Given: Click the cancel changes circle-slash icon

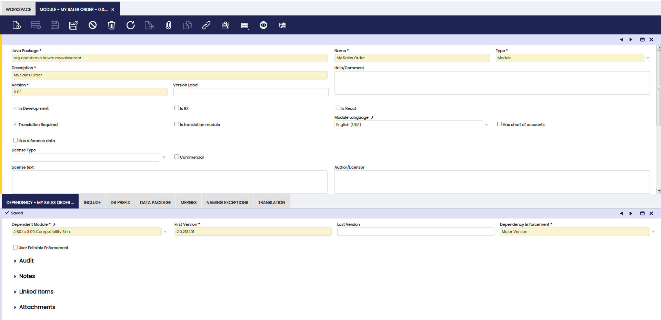Looking at the screenshot, I should [92, 25].
